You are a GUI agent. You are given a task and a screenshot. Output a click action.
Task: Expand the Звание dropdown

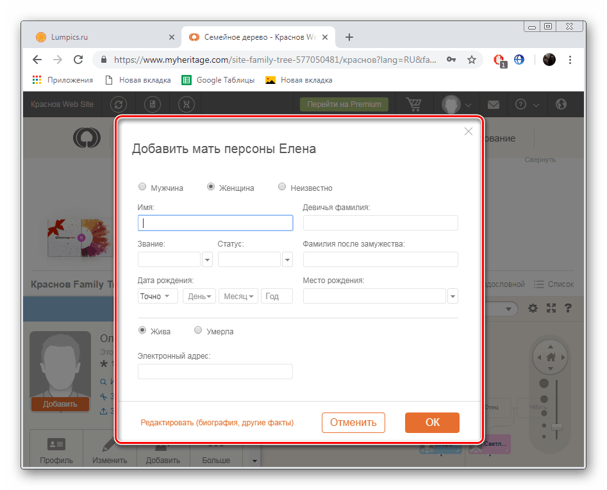206,259
